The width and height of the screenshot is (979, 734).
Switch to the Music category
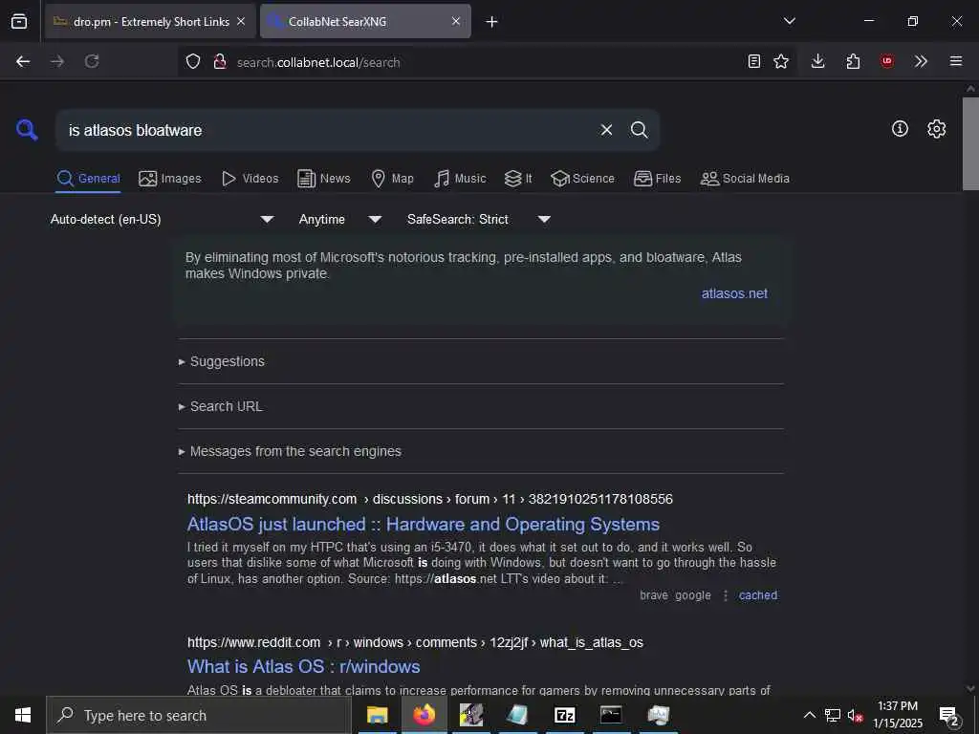pos(460,179)
